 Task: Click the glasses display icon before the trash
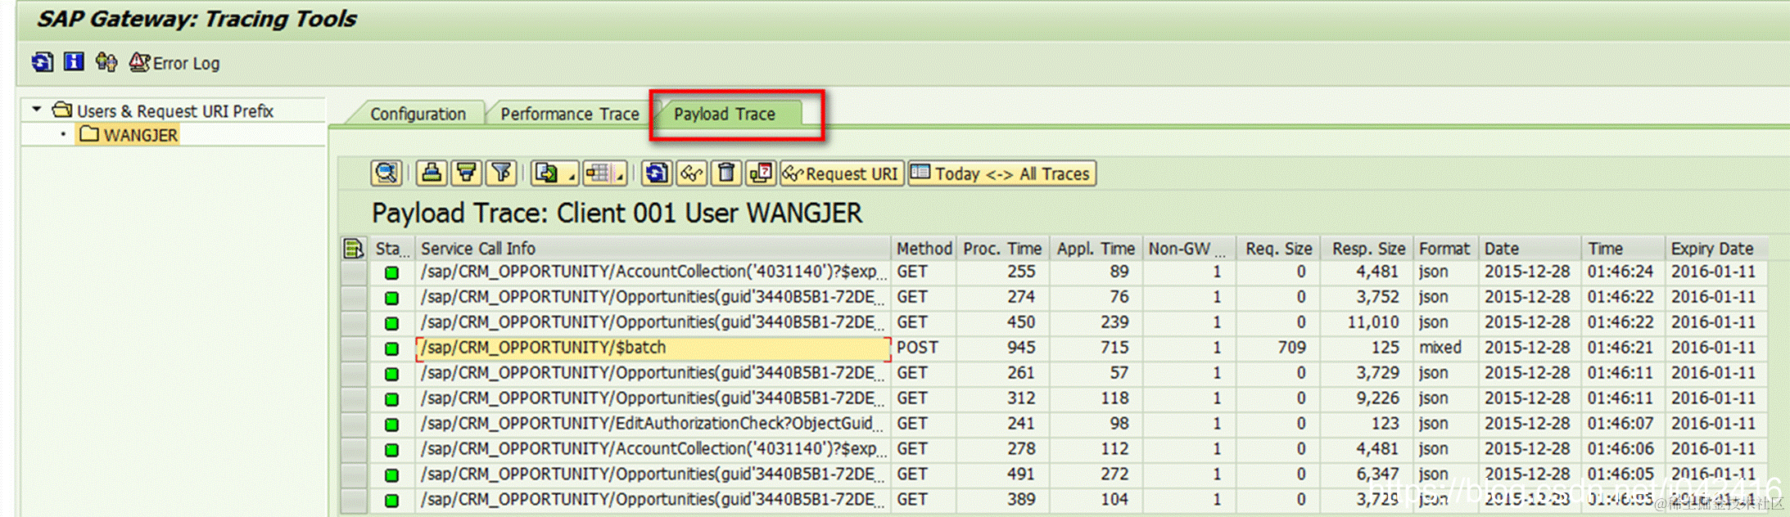click(692, 173)
